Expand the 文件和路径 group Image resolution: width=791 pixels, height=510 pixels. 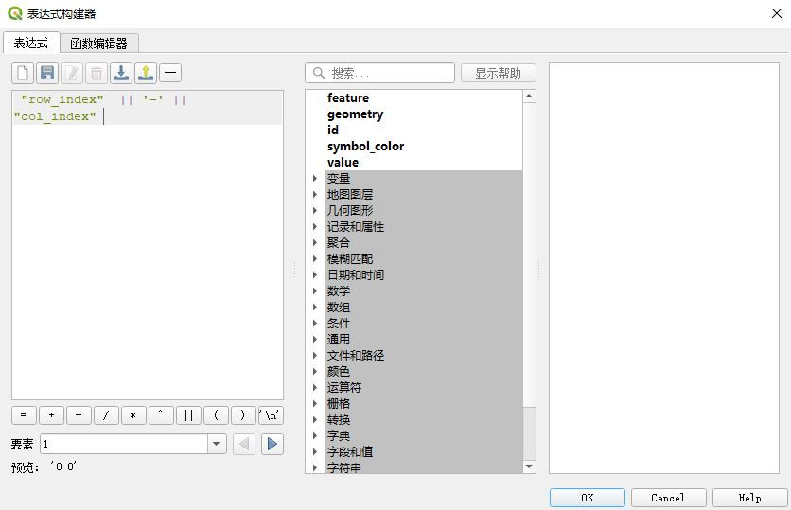click(x=315, y=356)
